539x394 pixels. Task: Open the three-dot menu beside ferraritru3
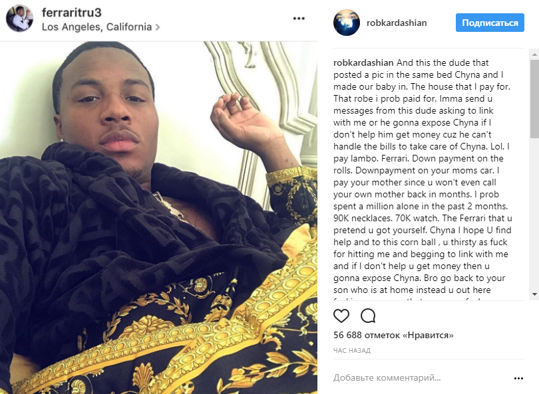(x=299, y=19)
